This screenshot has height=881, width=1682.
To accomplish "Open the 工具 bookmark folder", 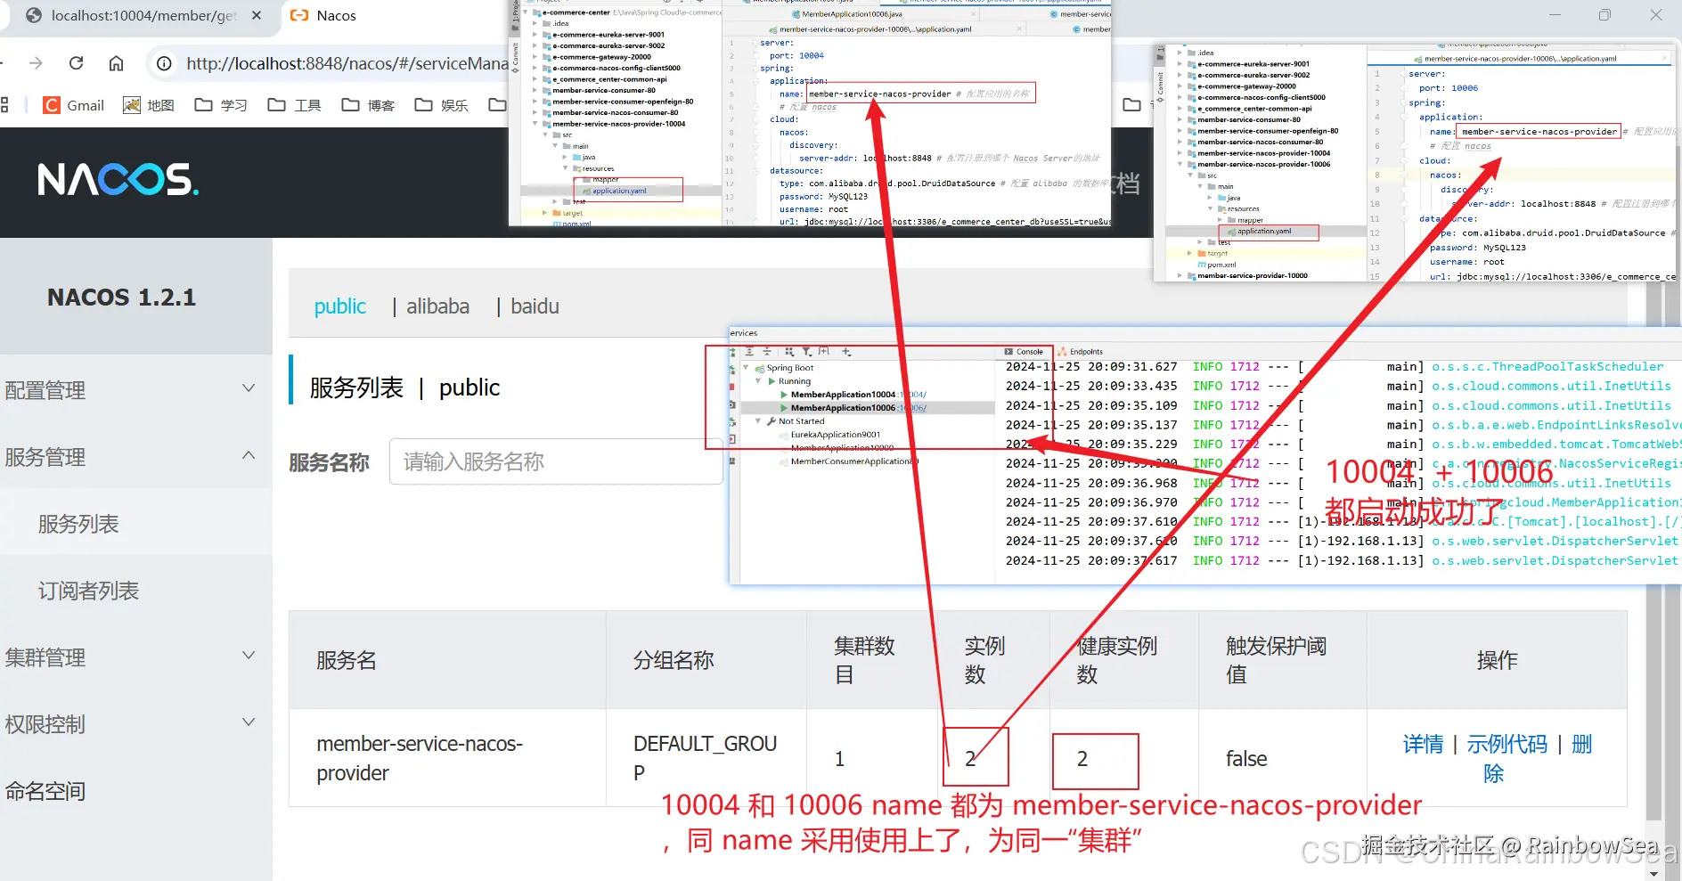I will pos(295,105).
